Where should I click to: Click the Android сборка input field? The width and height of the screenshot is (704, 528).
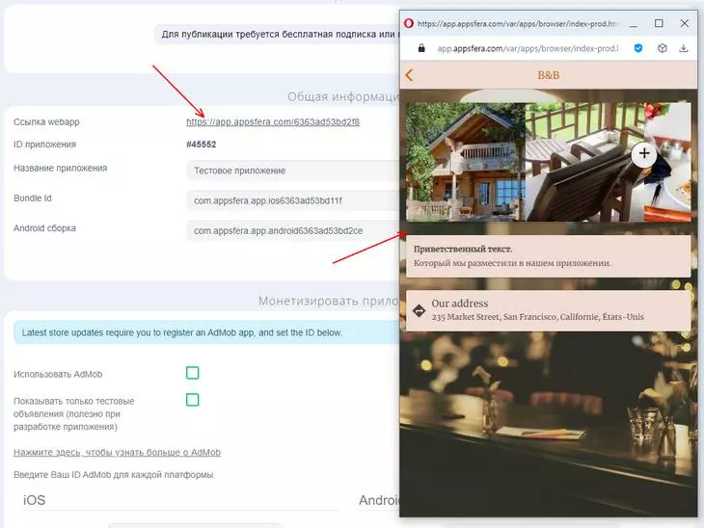click(x=293, y=230)
